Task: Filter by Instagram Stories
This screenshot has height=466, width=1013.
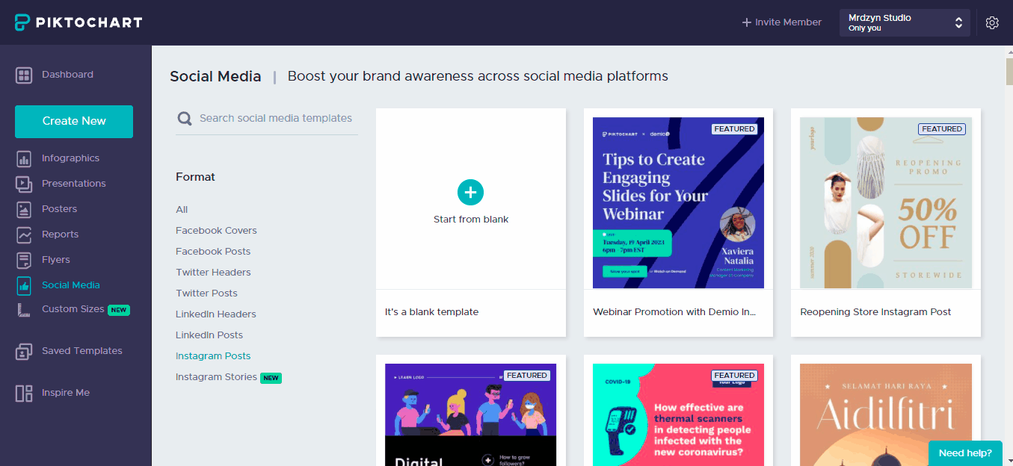Action: point(216,377)
